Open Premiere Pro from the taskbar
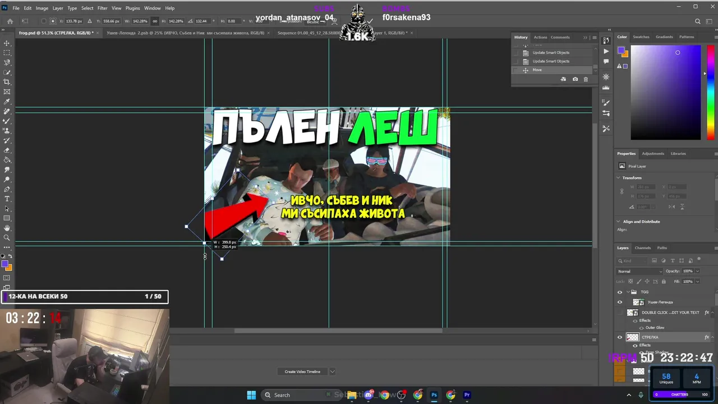718x404 pixels. point(467,395)
